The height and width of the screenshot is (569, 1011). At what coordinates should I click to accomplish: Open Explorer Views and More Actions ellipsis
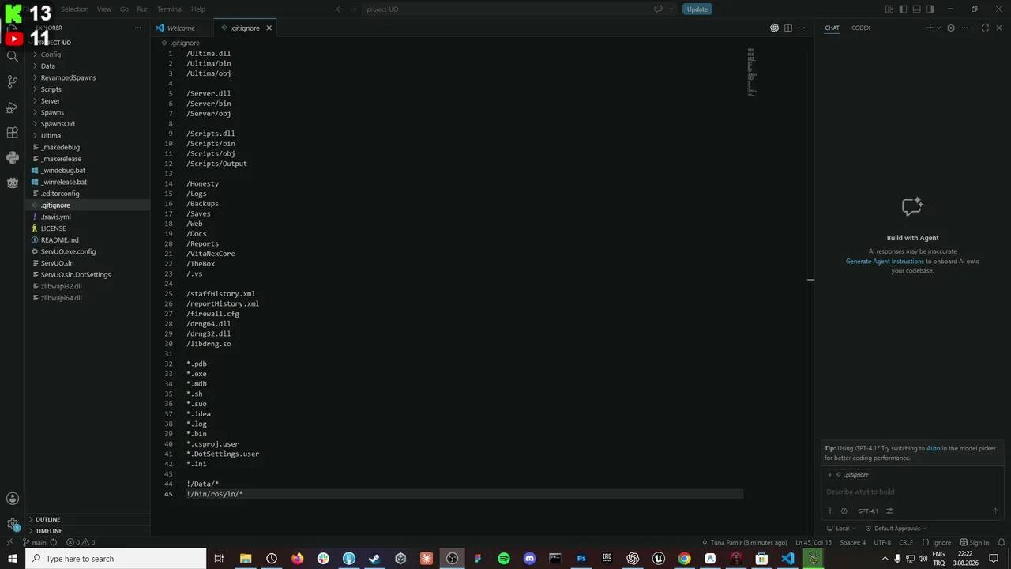point(137,28)
